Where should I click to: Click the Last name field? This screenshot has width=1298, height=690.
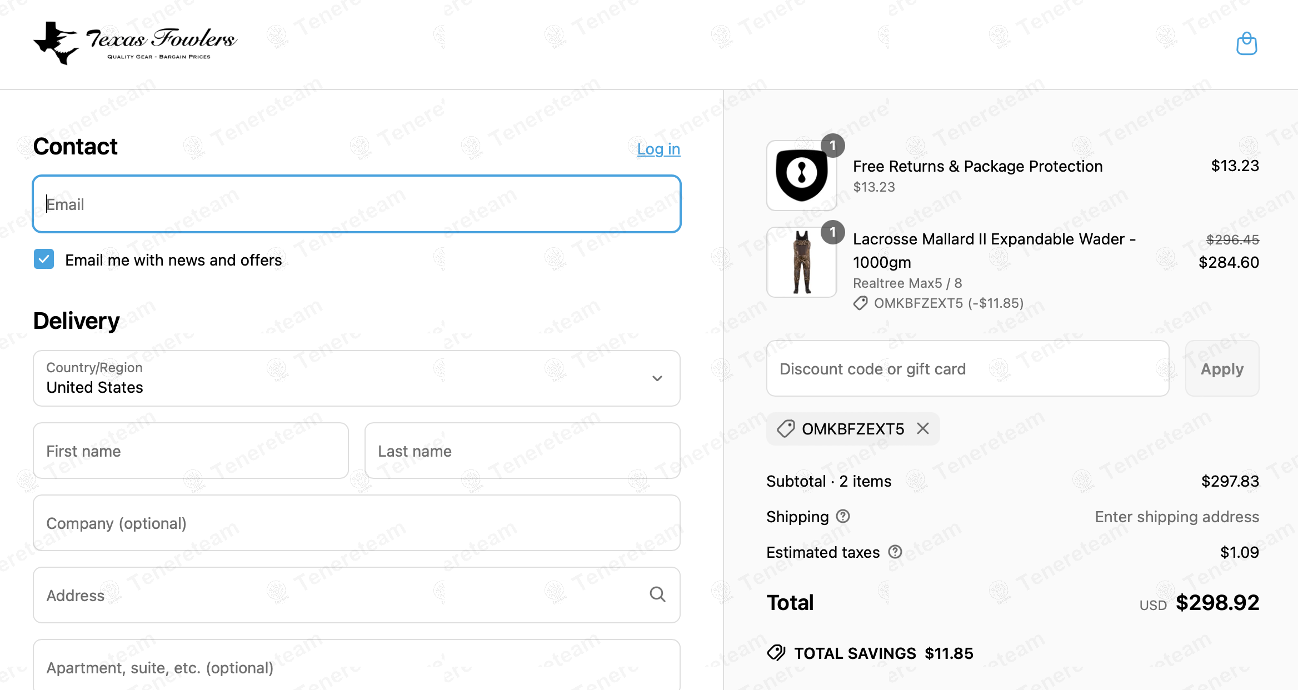click(x=522, y=451)
